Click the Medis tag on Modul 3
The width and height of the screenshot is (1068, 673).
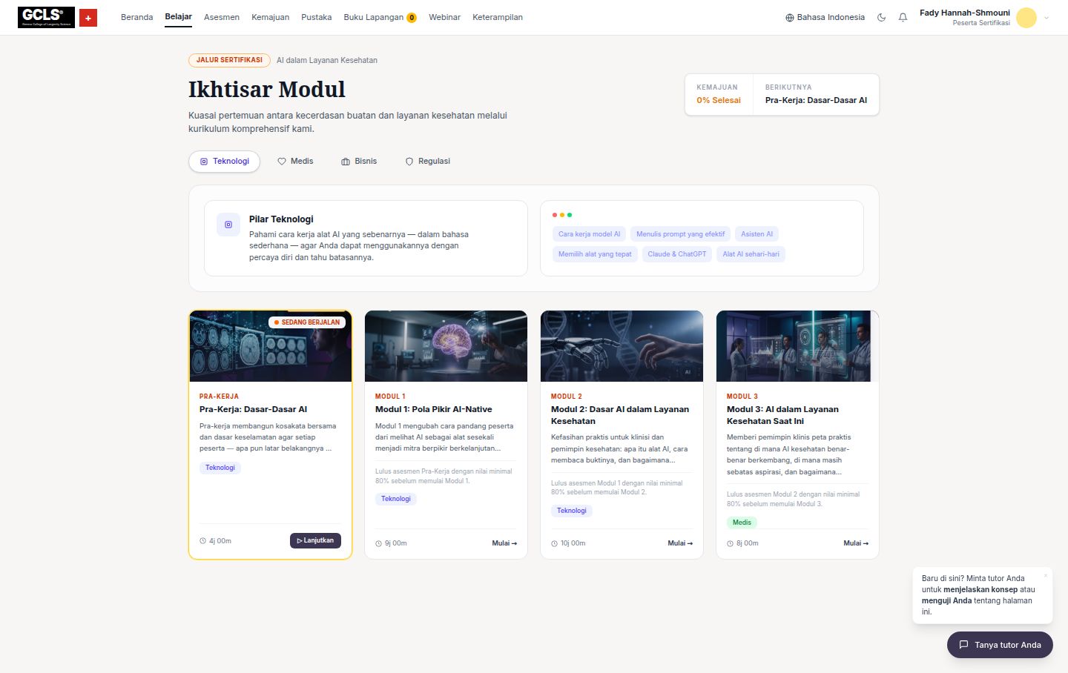click(x=742, y=523)
